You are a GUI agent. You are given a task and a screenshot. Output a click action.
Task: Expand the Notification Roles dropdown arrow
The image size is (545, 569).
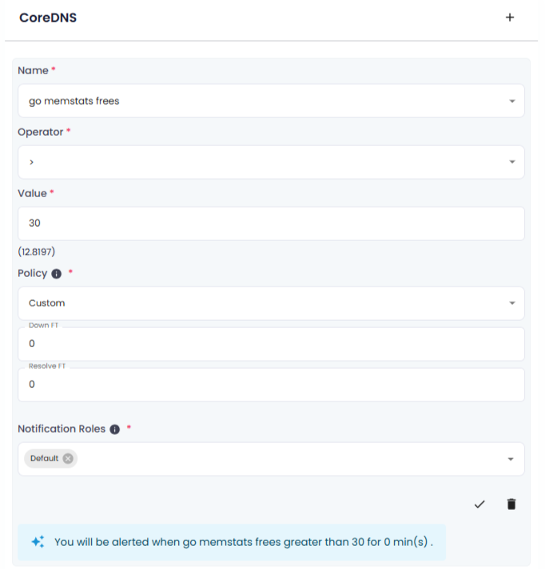click(x=511, y=460)
